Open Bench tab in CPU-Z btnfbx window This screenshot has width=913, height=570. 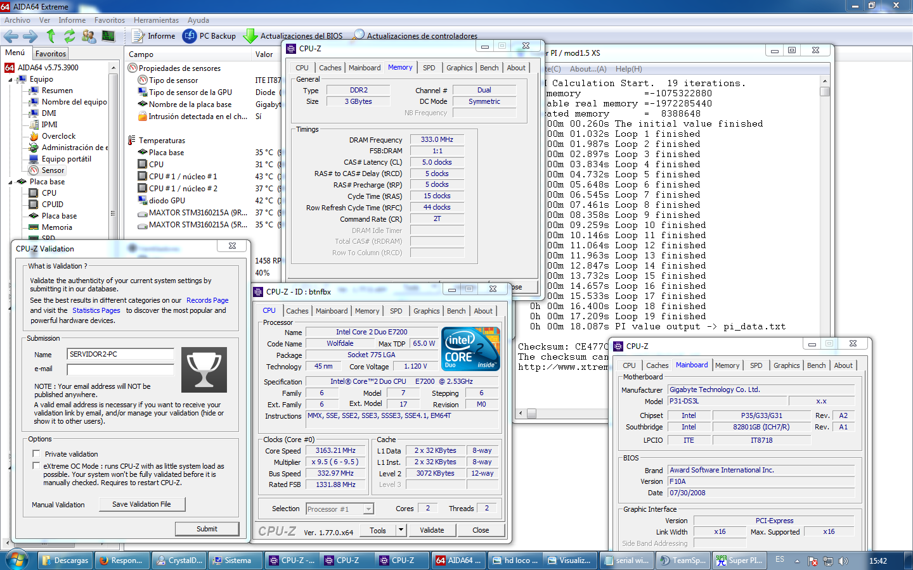tap(456, 311)
